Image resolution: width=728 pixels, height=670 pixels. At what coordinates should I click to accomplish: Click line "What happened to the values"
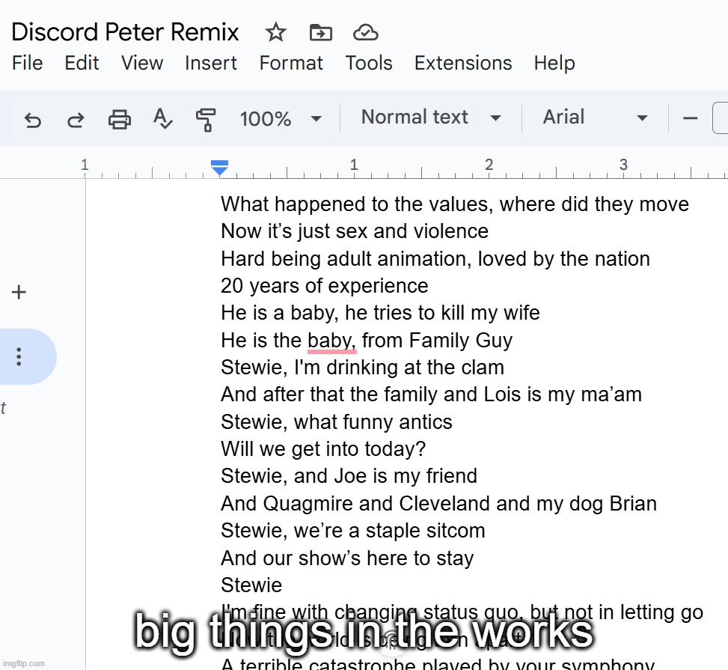click(455, 204)
